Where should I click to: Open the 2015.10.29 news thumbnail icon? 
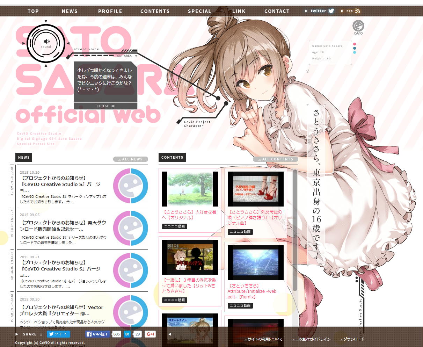130,186
